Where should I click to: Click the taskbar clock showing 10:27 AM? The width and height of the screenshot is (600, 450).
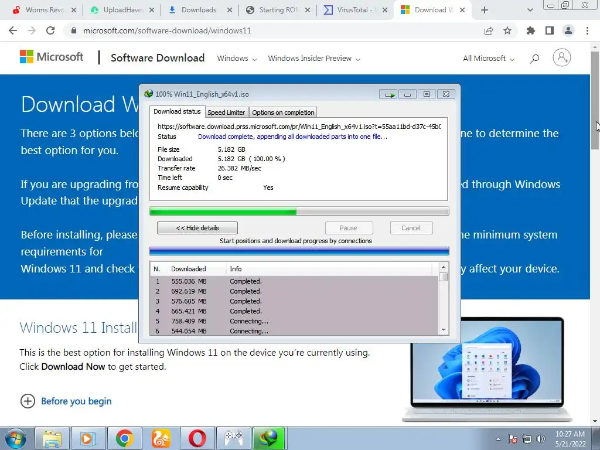(570, 439)
